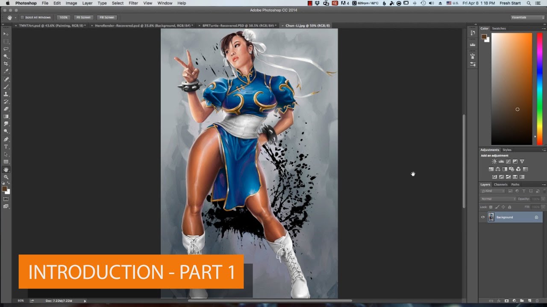Screen dimensions: 547x307
Task: Select the Dodge tool
Action: (x=6, y=131)
